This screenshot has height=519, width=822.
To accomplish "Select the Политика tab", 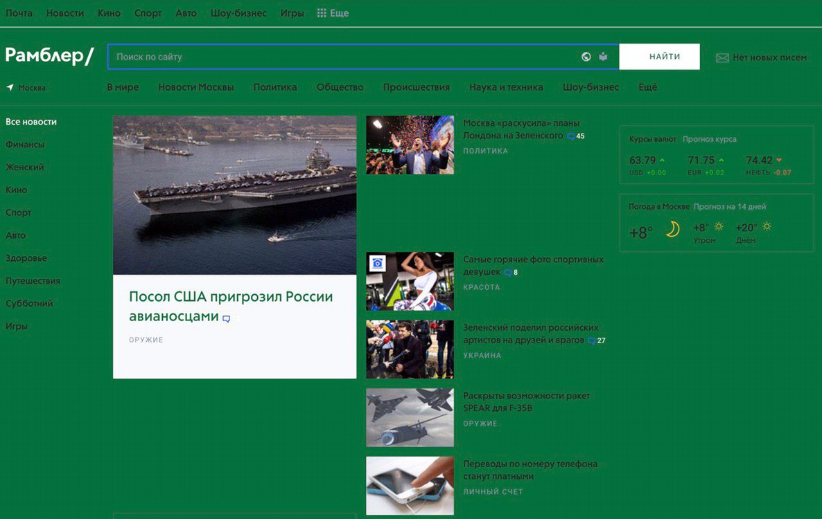I will [275, 87].
